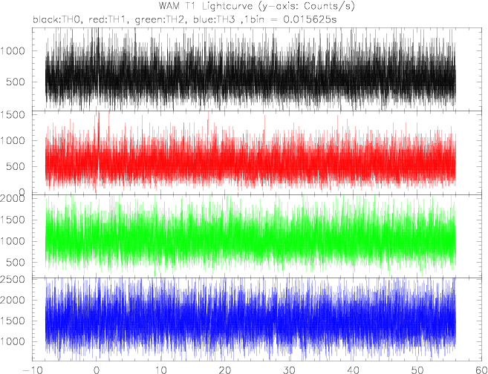The height and width of the screenshot is (374, 488).
Task: Click the "2000" y-label of the green panel
Action: click(x=12, y=198)
